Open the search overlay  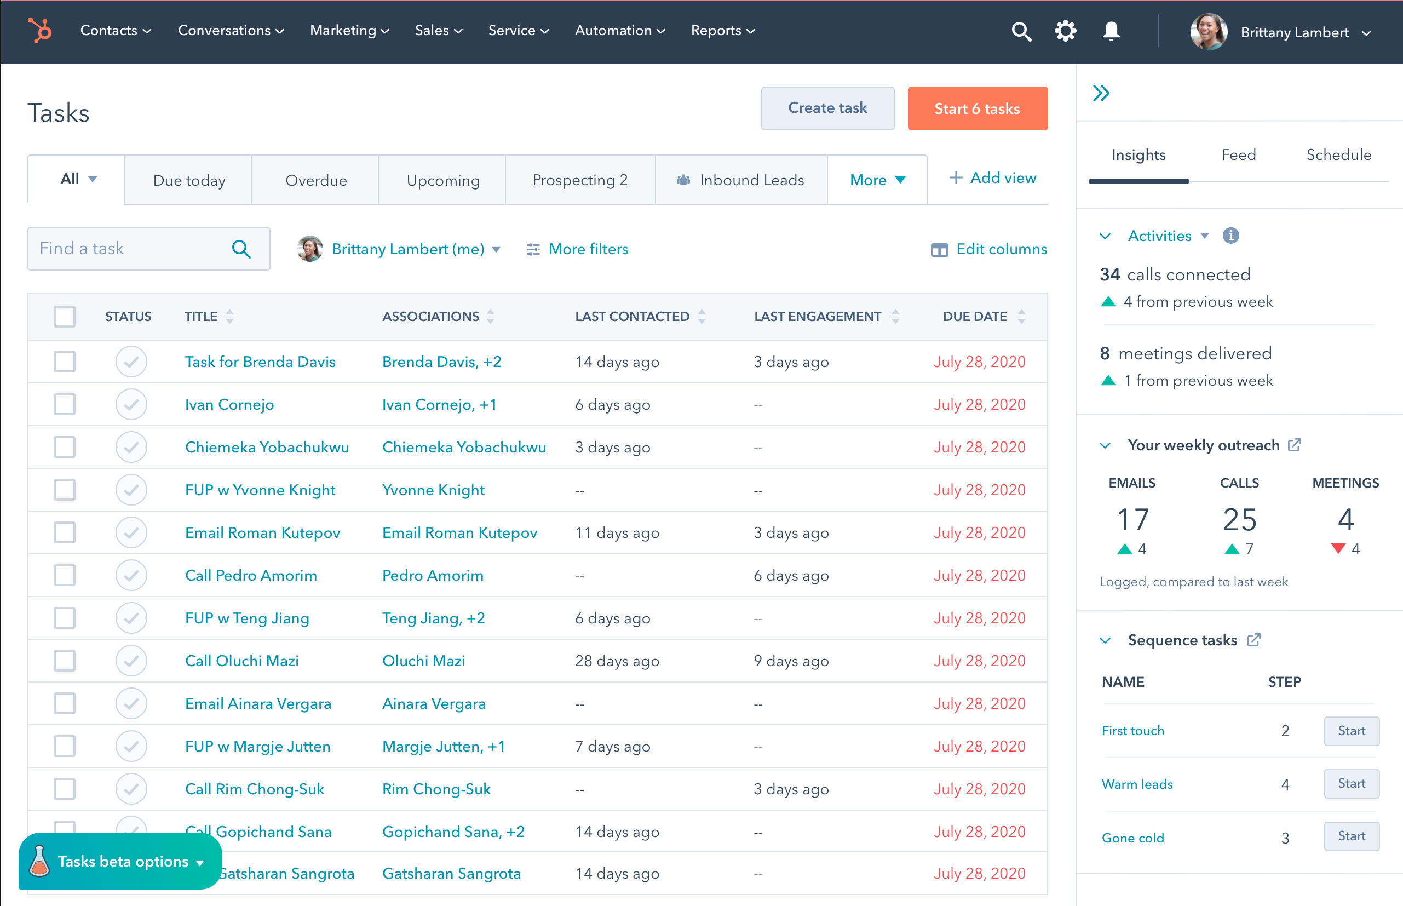(x=1021, y=31)
